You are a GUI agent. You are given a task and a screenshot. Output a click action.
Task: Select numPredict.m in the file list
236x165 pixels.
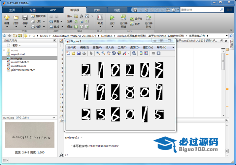(20, 62)
